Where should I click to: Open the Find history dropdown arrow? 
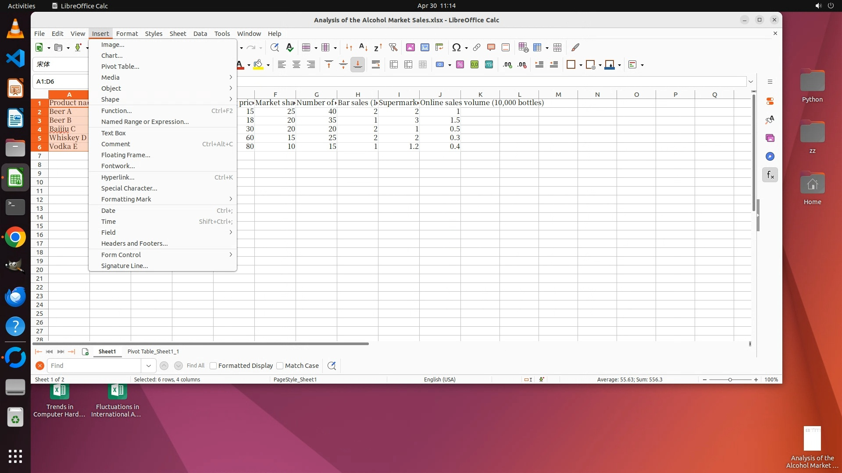pos(149,366)
